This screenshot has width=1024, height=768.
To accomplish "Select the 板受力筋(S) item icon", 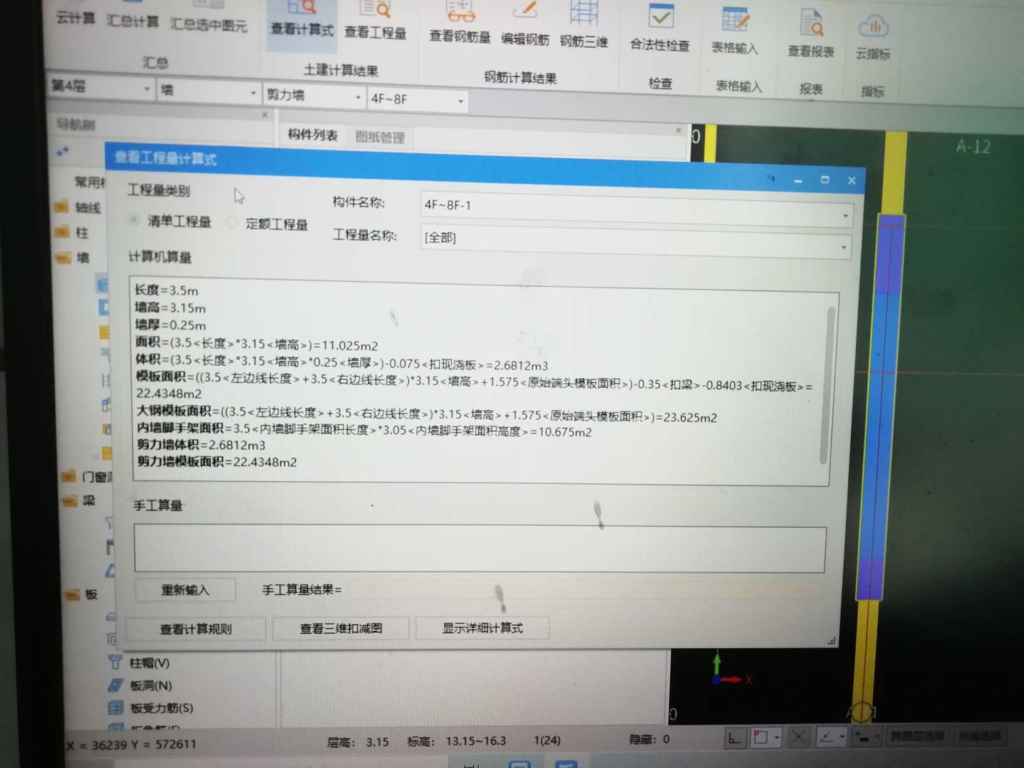I will (115, 708).
